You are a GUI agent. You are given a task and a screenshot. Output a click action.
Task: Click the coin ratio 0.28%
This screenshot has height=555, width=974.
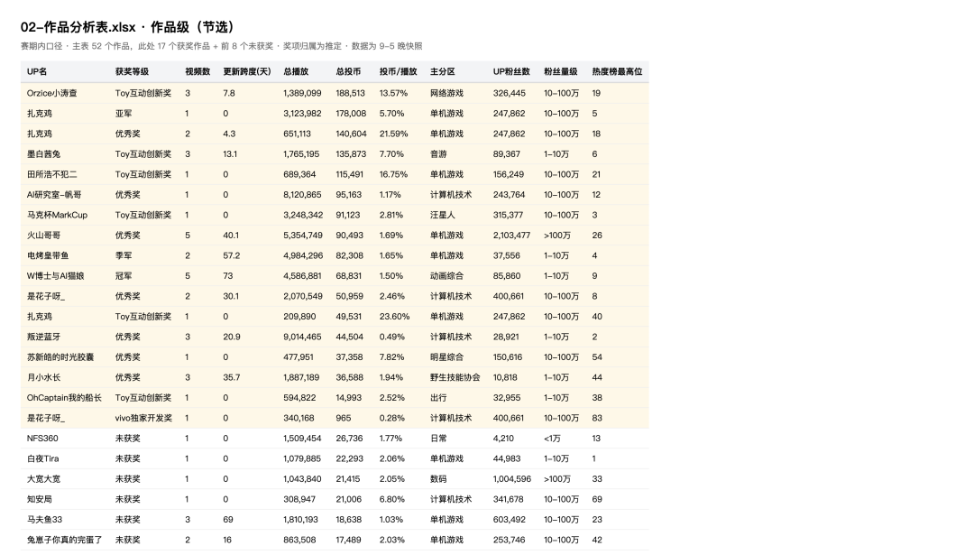coord(392,418)
